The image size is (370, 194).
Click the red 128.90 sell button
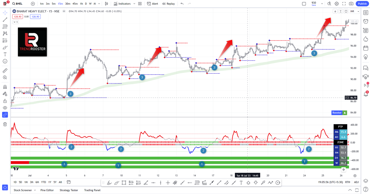tap(17, 17)
